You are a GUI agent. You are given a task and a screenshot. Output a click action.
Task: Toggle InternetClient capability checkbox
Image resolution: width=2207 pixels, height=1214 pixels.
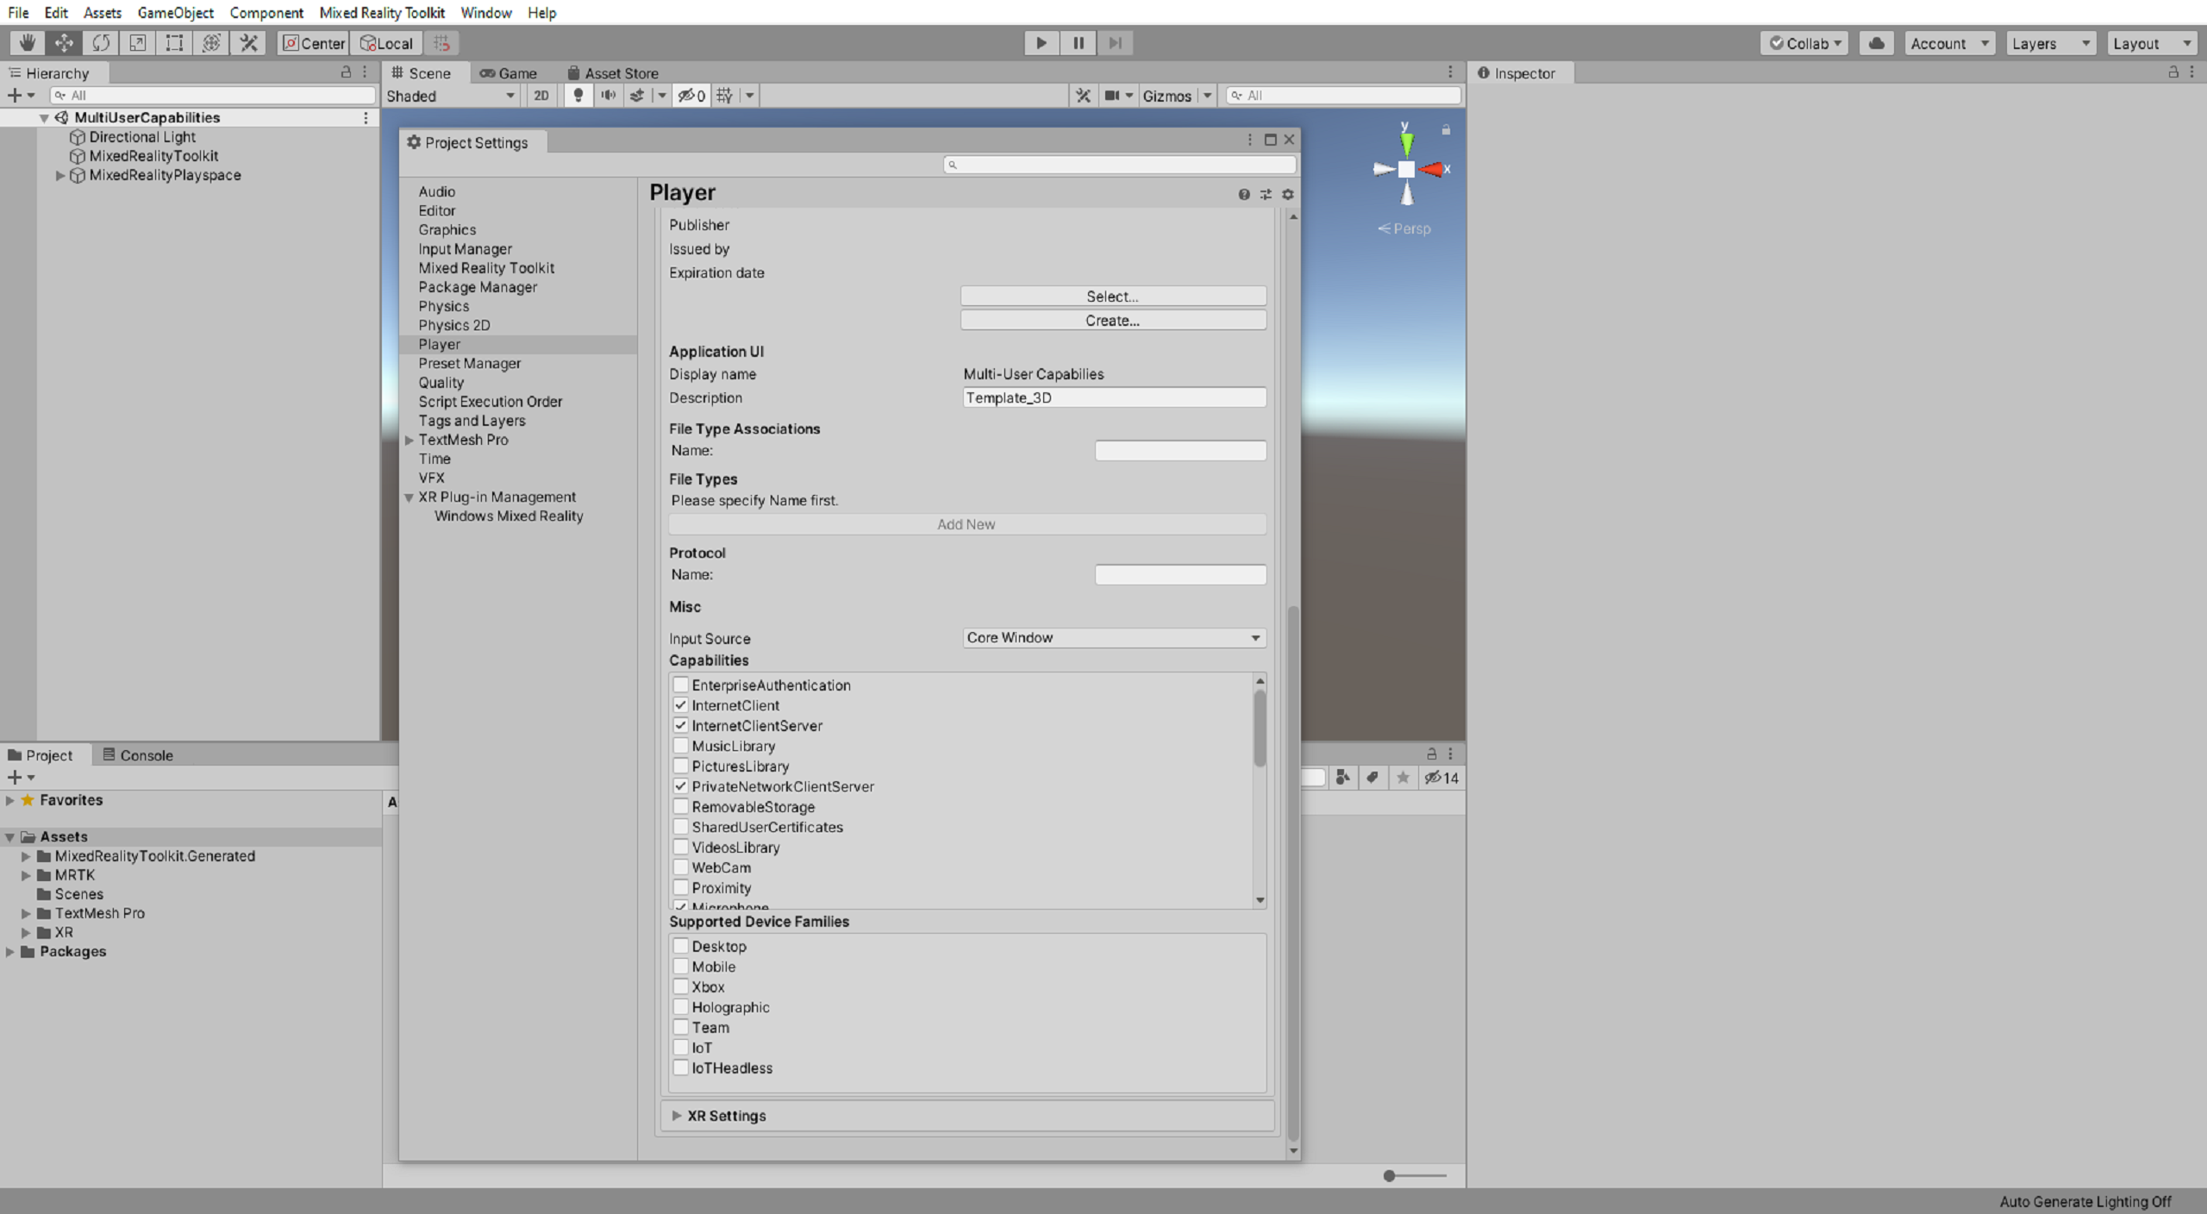click(680, 704)
